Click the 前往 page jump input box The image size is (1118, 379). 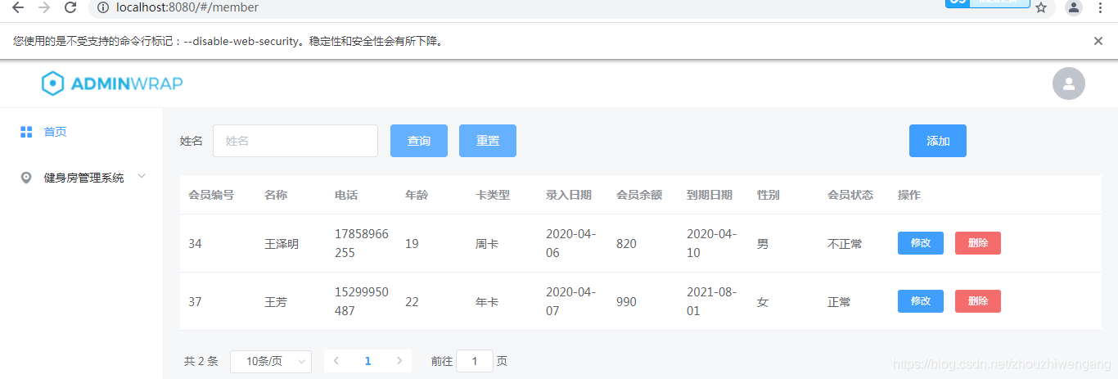coord(475,361)
